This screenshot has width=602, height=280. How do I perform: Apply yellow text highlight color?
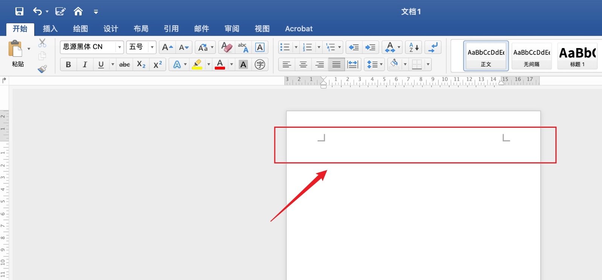point(197,65)
